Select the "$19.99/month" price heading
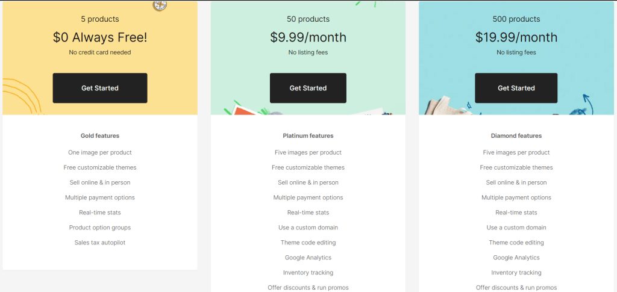This screenshot has height=292, width=617. (x=516, y=37)
